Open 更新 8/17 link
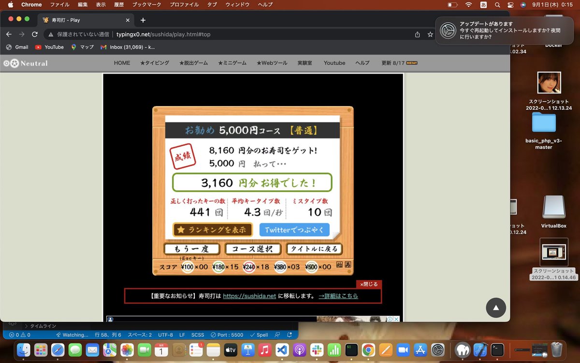 tap(399, 63)
